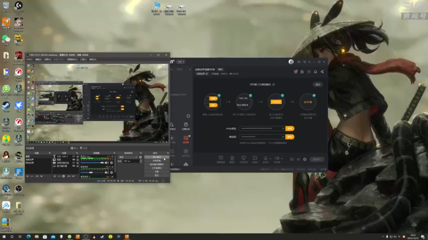Open first mixer channel gear settings

click(111, 163)
